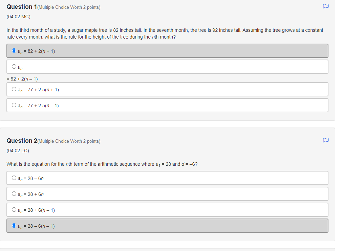Image resolution: width=342 pixels, height=251 pixels.
Task: Choose aₙ = 28 − 6n in Question 2
Action: tap(14, 177)
